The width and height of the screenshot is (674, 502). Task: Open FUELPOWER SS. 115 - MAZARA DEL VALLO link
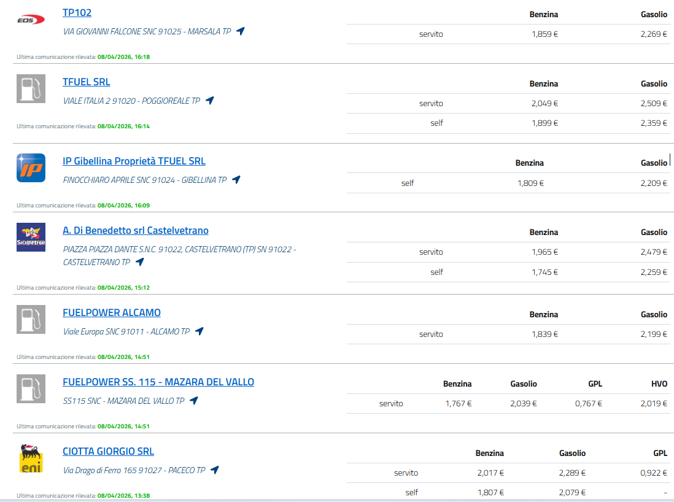(x=158, y=382)
